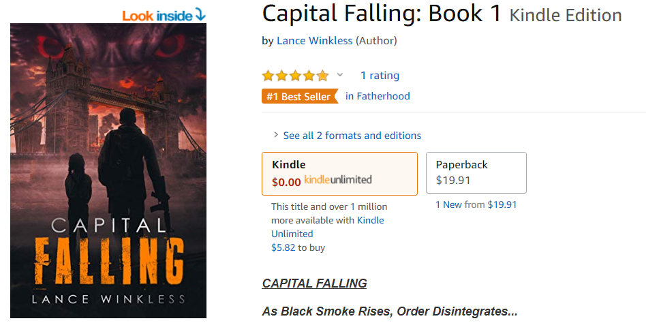The width and height of the screenshot is (646, 323).
Task: Click the five-star rating icons
Action: click(295, 76)
